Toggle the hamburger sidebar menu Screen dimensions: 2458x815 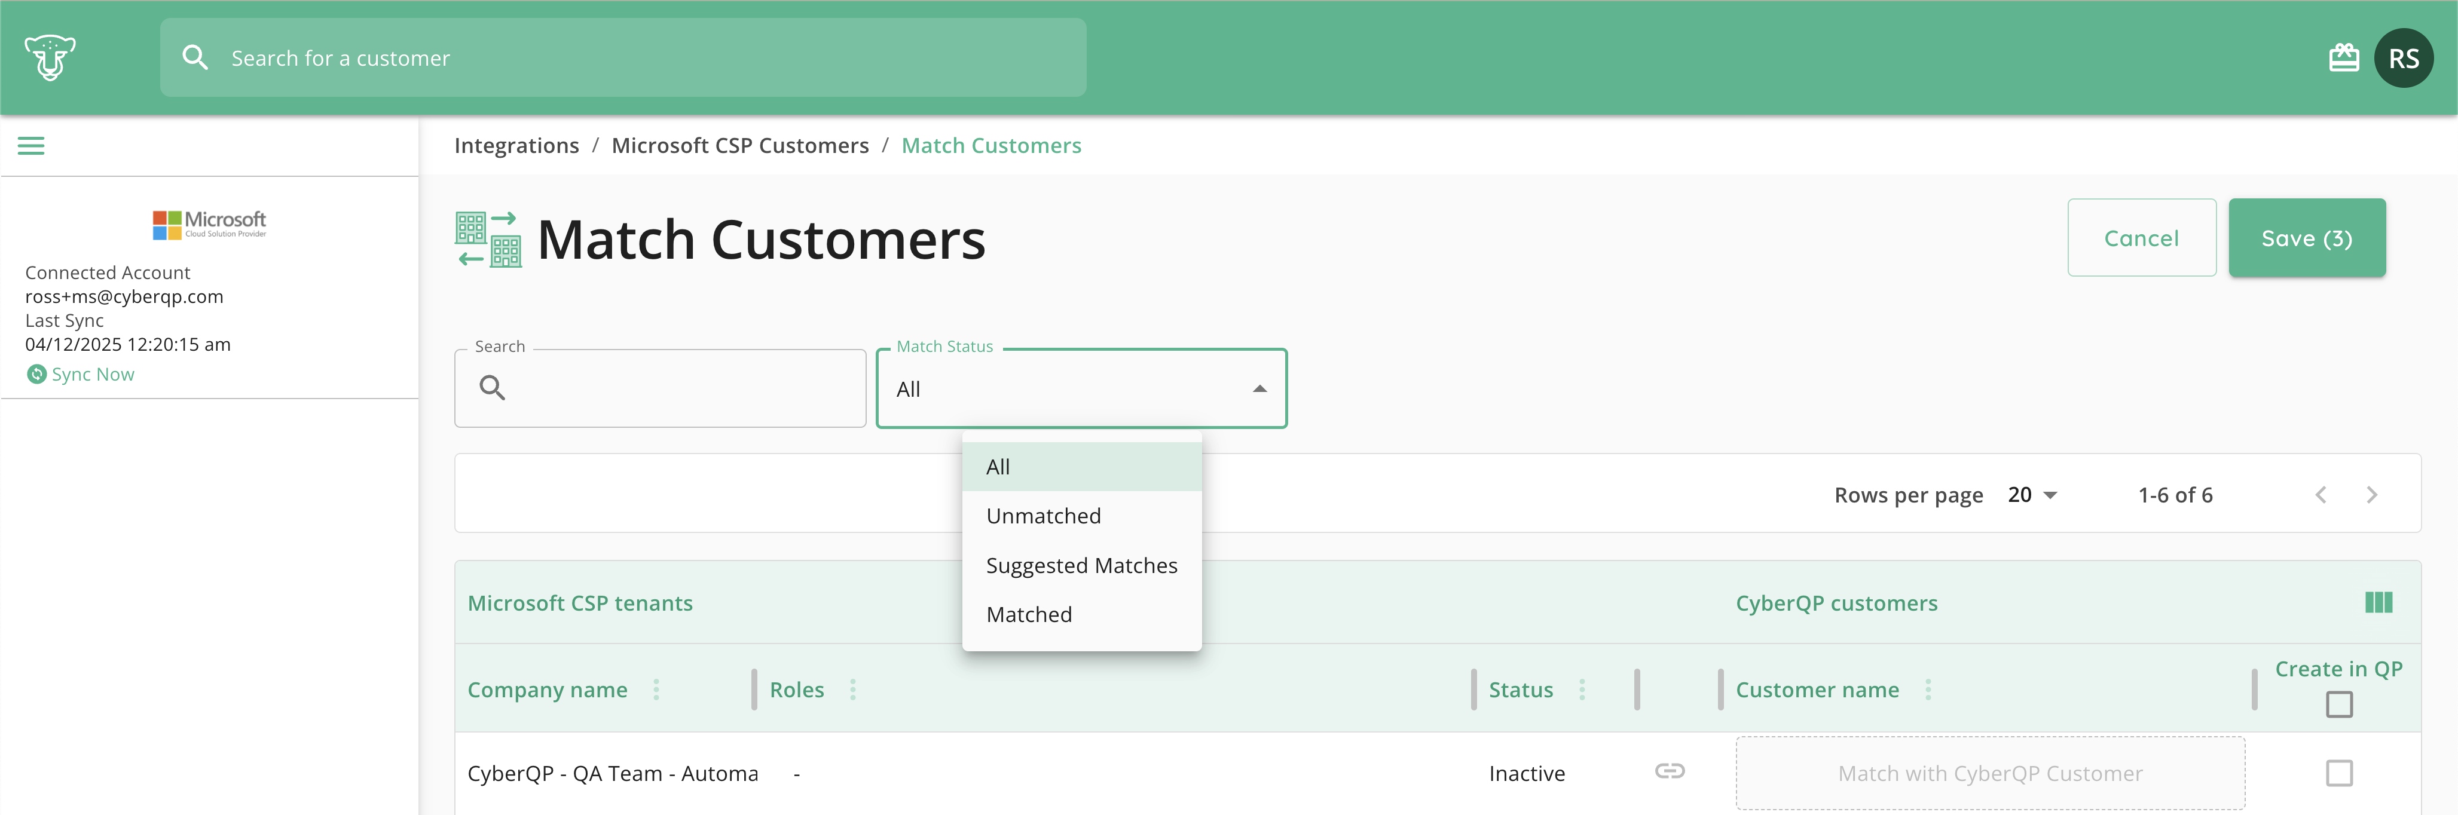click(x=32, y=146)
